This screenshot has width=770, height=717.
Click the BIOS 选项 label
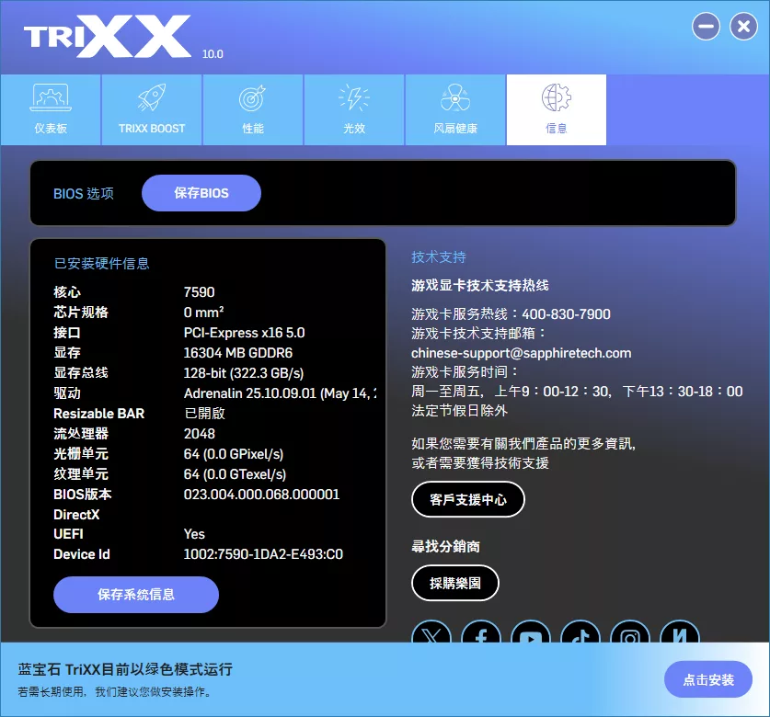[x=84, y=193]
